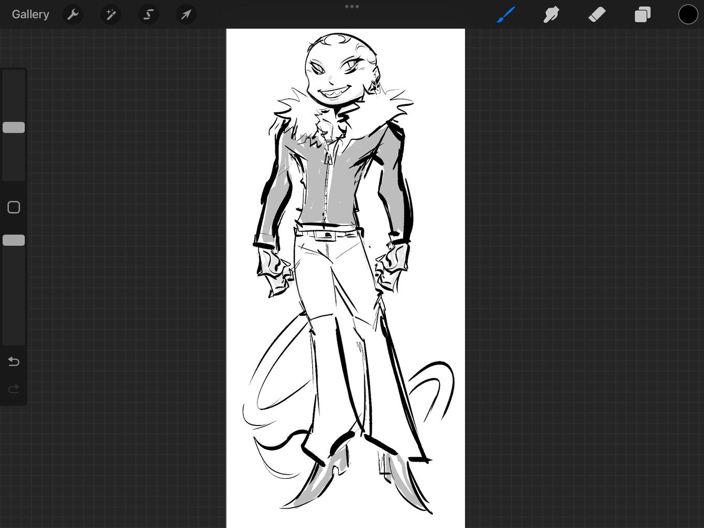704x528 pixels.
Task: Activate the Selection S-shaped tool
Action: pos(149,14)
